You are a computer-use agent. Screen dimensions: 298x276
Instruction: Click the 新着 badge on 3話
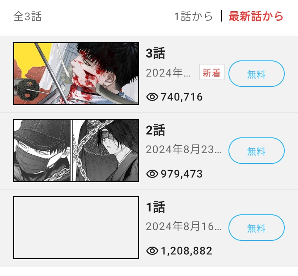click(212, 72)
